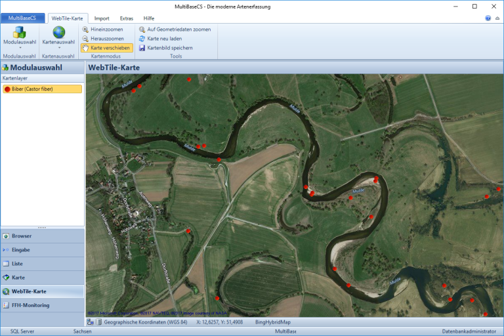Viewport: 504px width, 336px height.
Task: Open the Hilfe ribbon tab
Action: tap(149, 18)
